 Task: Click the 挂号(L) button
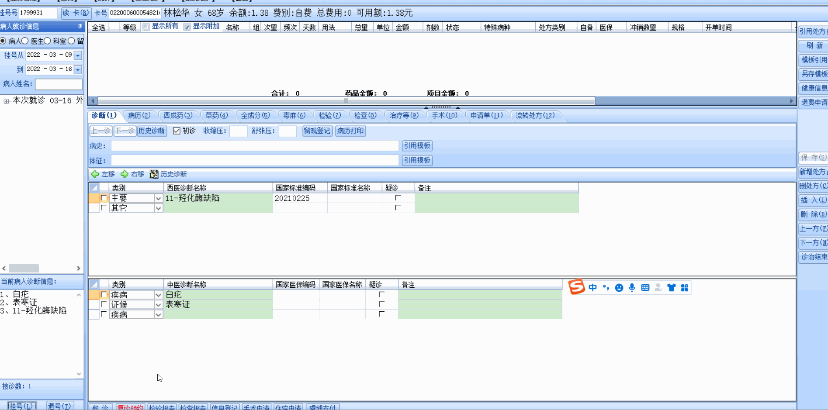click(21, 406)
